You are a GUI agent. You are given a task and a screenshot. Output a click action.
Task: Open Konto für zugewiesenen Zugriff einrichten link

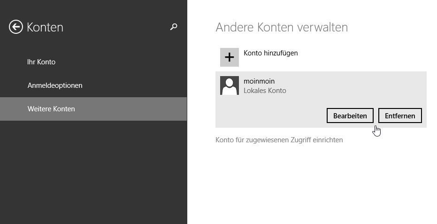(x=279, y=140)
